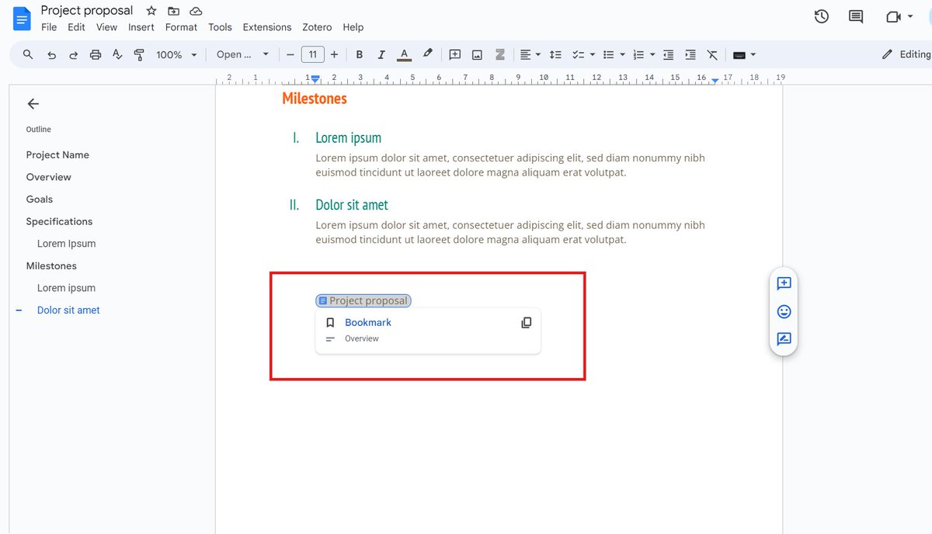Open the zoom level dropdown
The image size is (932, 534).
coord(176,54)
